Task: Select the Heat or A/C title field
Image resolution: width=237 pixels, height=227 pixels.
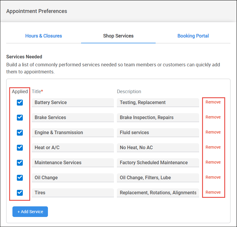Action: tap(73, 148)
